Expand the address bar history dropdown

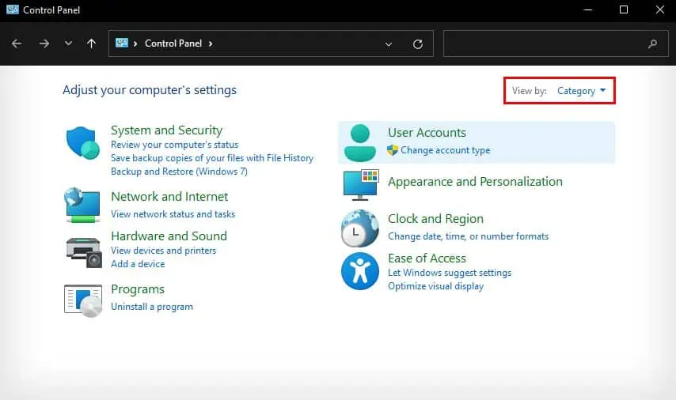coord(389,44)
